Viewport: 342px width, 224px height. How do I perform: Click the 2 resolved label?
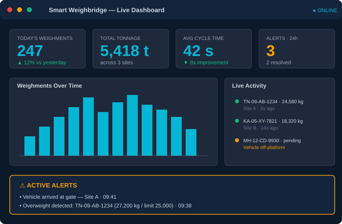tap(278, 63)
